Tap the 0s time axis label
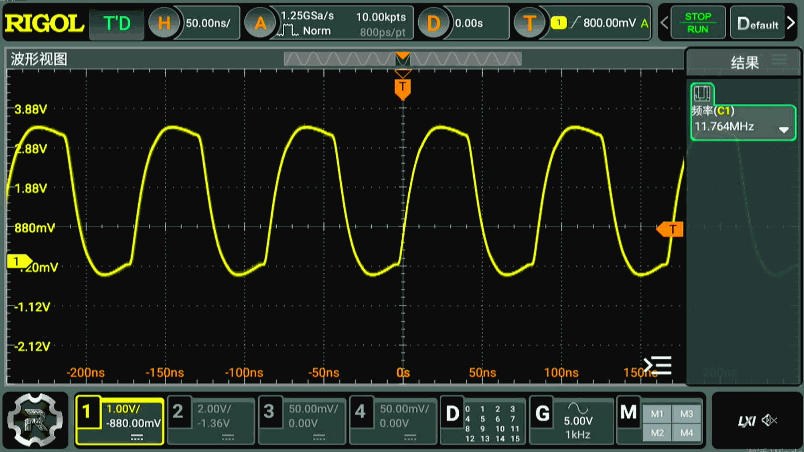Screen dimensions: 804x452 (x=403, y=372)
